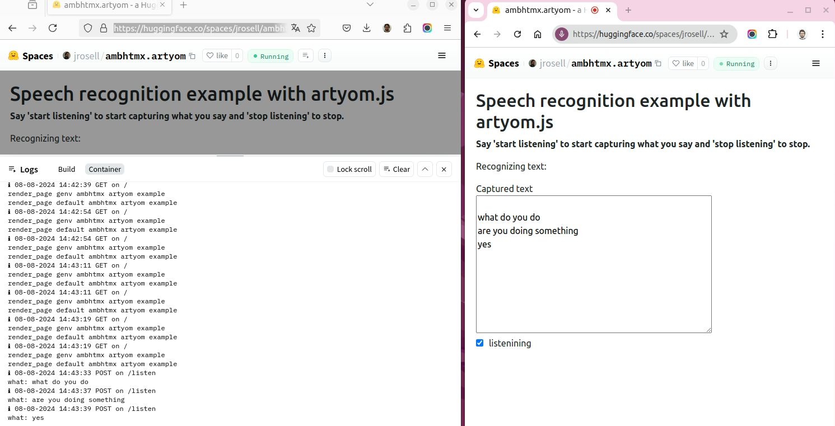Collapse logs panel with chevron up button
The image size is (835, 426).
point(425,169)
